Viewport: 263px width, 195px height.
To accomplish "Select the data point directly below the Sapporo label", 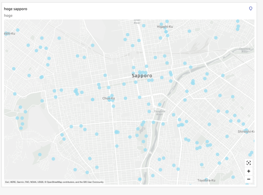I will point(136,82).
